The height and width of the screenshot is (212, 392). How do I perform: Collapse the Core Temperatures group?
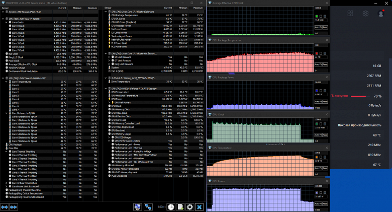click(x=5, y=81)
